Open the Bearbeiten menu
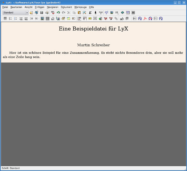The width and height of the screenshot is (187, 171). point(16,7)
